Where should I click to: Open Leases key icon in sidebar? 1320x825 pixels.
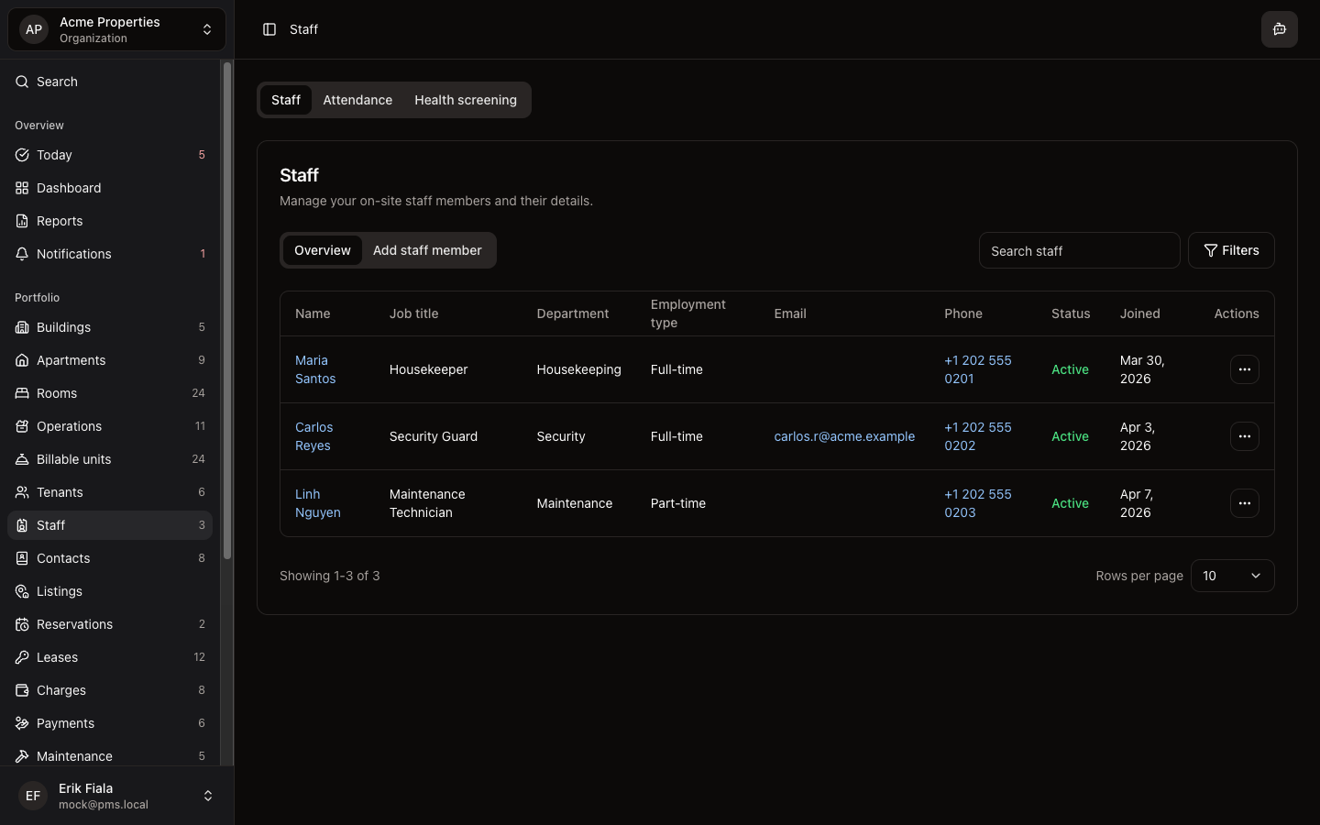tap(22, 657)
